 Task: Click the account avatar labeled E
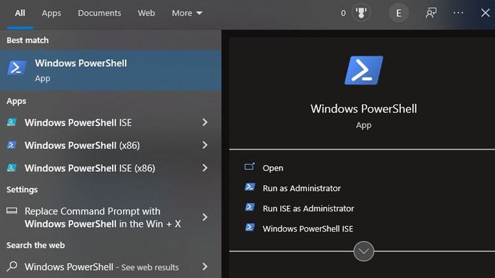pyautogui.click(x=398, y=13)
